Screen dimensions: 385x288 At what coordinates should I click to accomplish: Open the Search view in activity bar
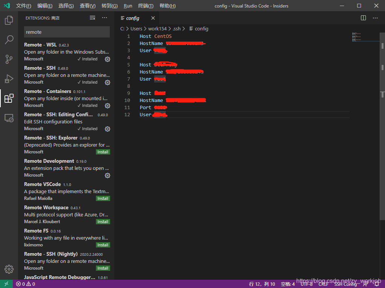pyautogui.click(x=9, y=40)
